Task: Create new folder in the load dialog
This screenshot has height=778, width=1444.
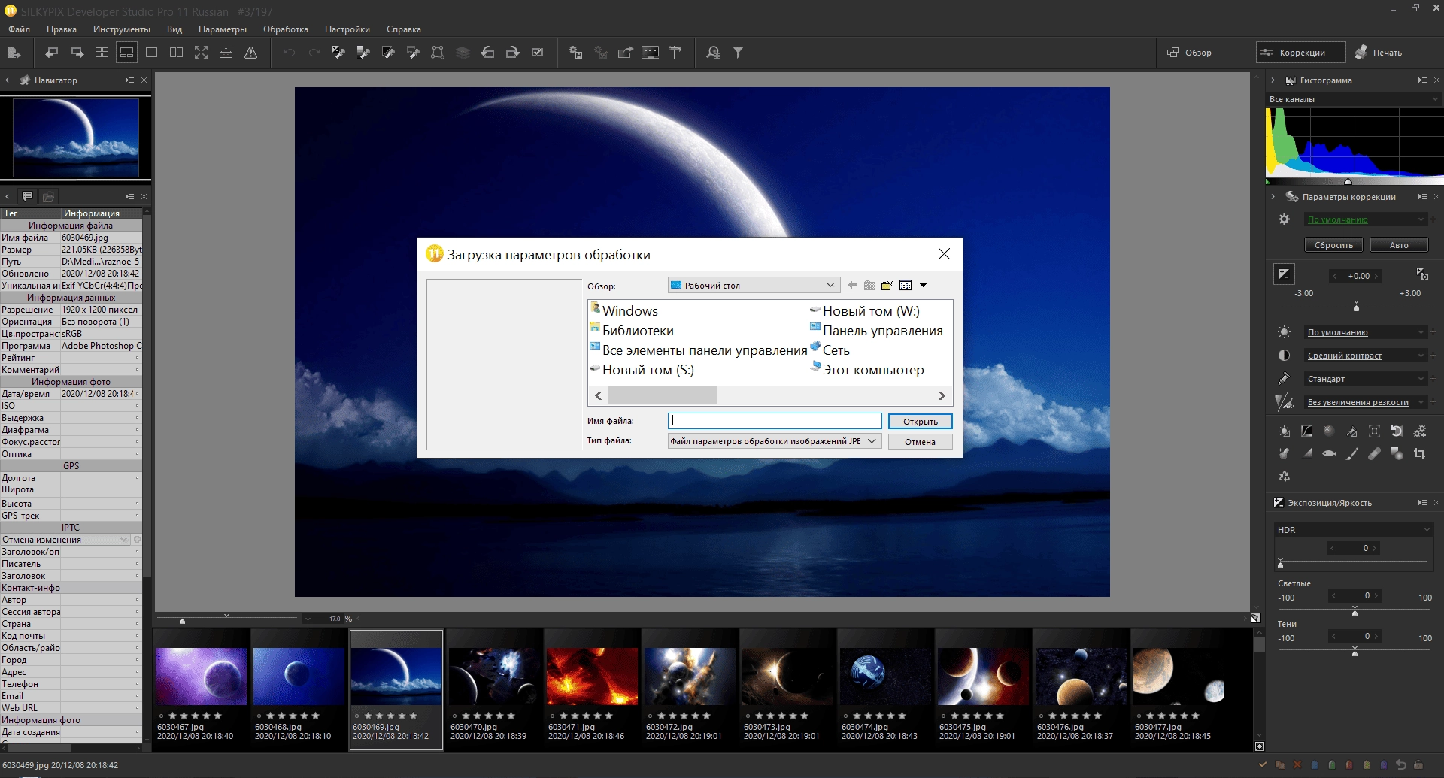Action: [887, 286]
